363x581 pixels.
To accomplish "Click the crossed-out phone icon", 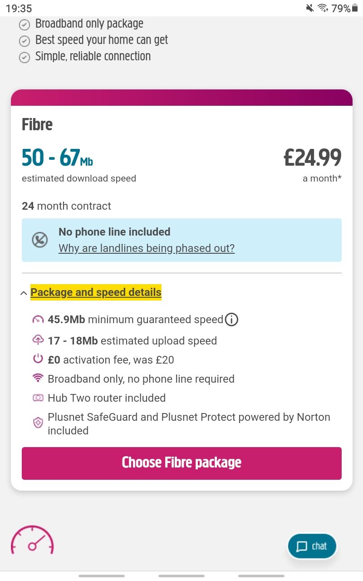I will [x=39, y=240].
